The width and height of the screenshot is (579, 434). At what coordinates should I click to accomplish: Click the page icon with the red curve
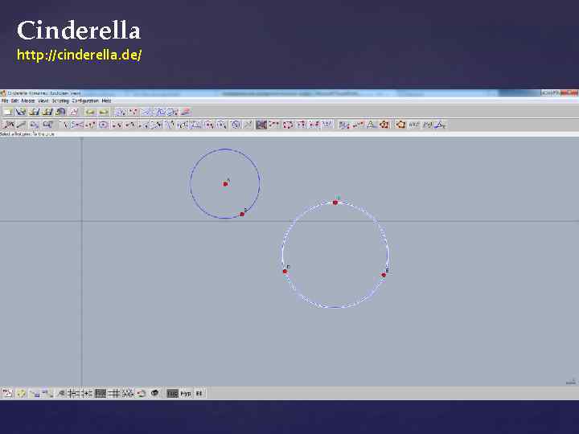tap(74, 112)
